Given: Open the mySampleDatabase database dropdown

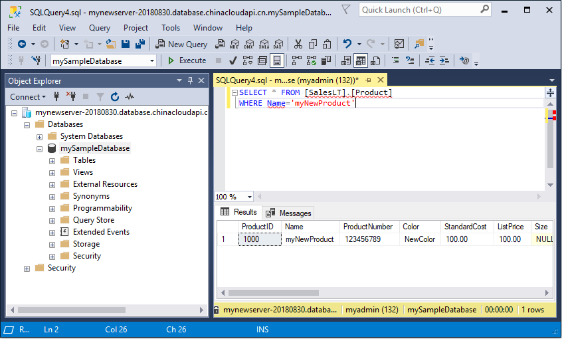Looking at the screenshot, I should (152, 60).
